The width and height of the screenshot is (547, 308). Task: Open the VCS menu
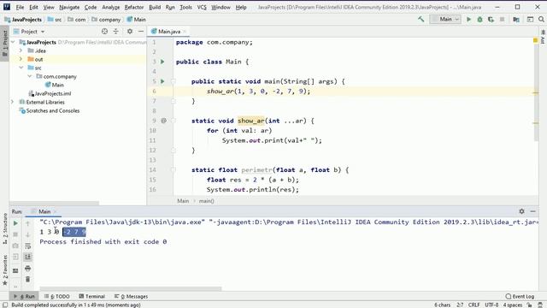[x=202, y=7]
